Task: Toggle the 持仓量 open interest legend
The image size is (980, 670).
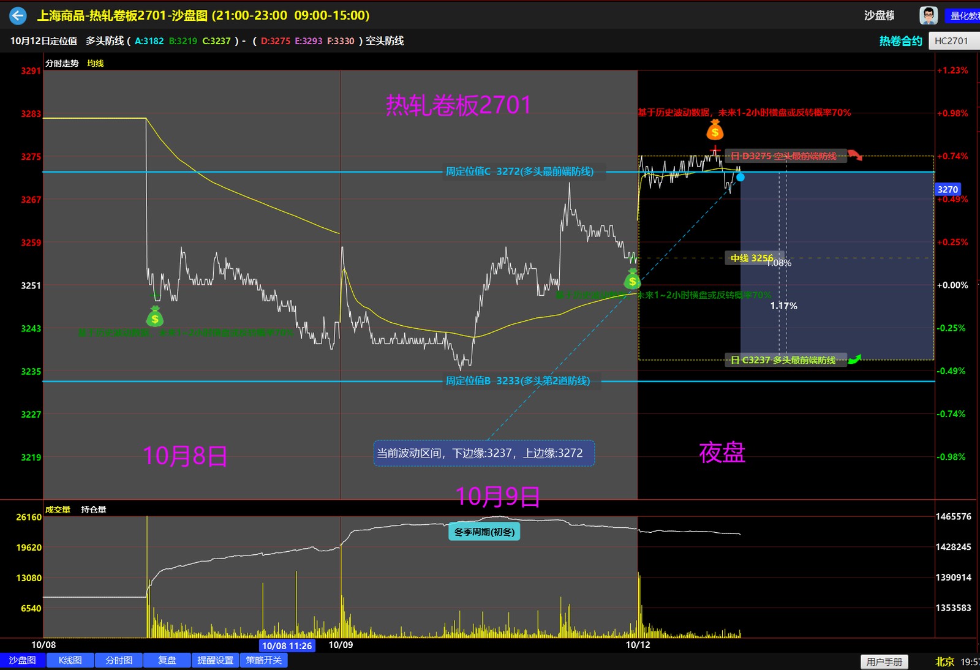Action: coord(94,510)
